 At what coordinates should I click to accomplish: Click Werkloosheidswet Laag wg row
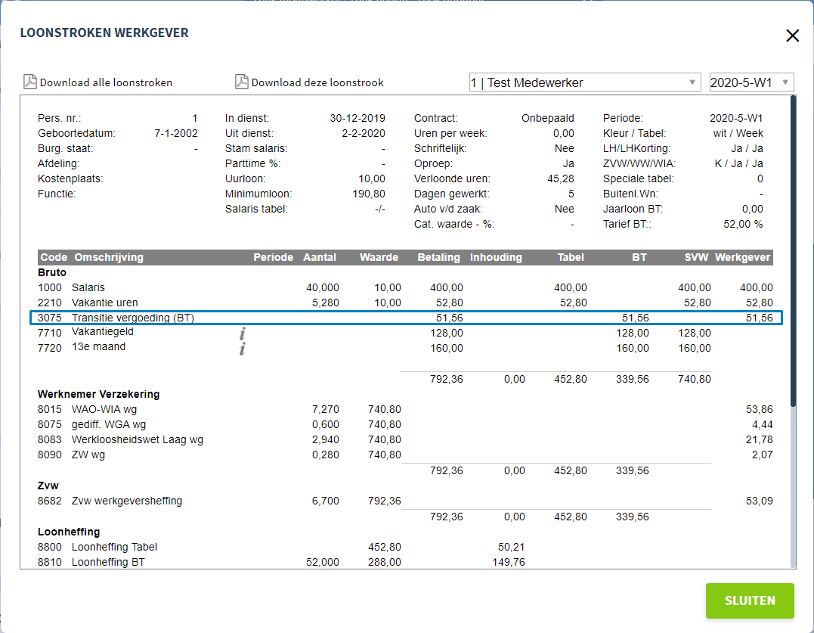tap(405, 439)
